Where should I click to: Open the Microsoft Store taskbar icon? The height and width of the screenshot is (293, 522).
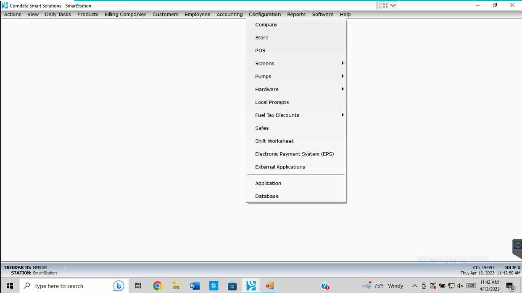point(232,286)
